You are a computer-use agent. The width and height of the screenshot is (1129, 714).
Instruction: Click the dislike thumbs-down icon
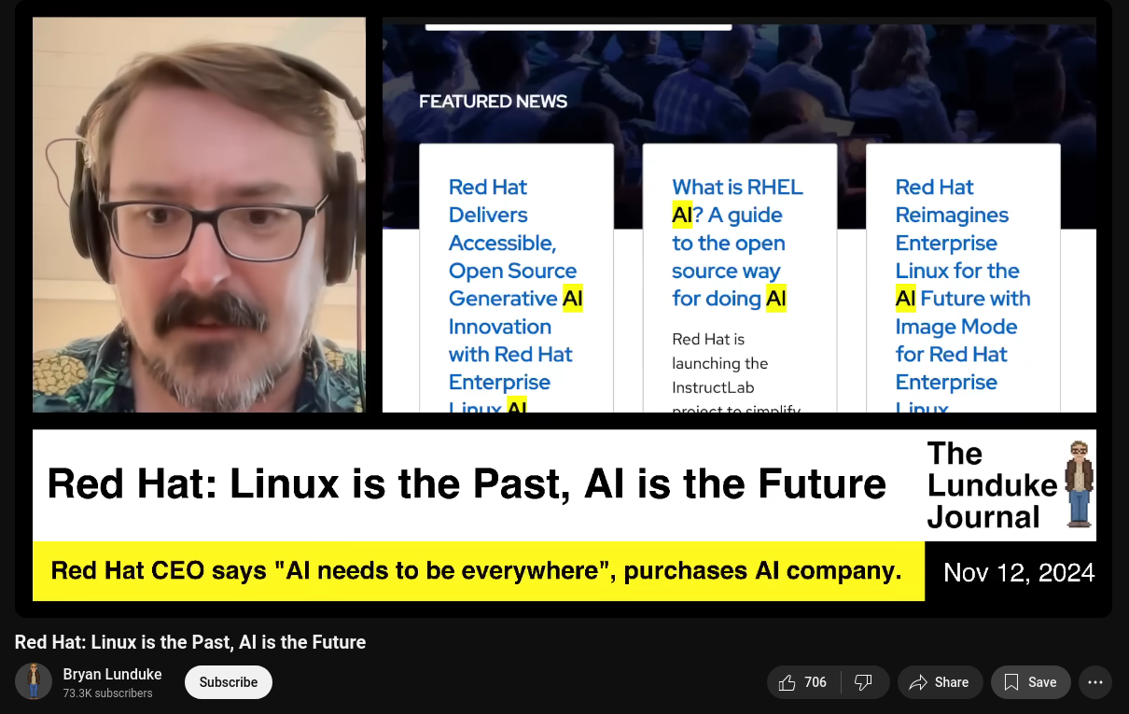pos(864,682)
